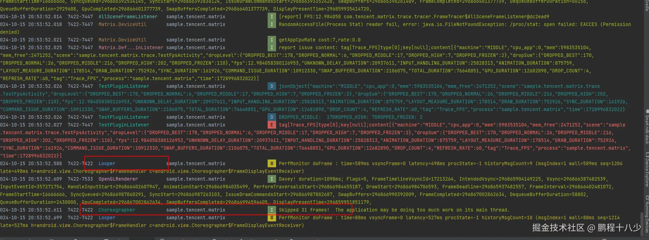
Task: Select the AllSceneFrameListener log tag
Action: 128,17
